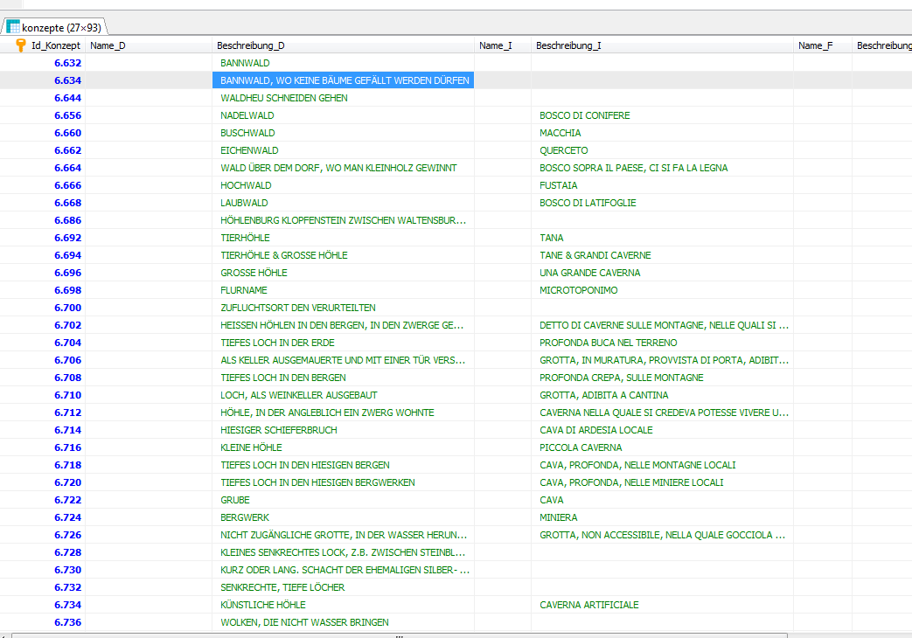Viewport: 912px width, 638px height.
Task: Sort by the Id_Konzept column header
Action: coord(56,45)
